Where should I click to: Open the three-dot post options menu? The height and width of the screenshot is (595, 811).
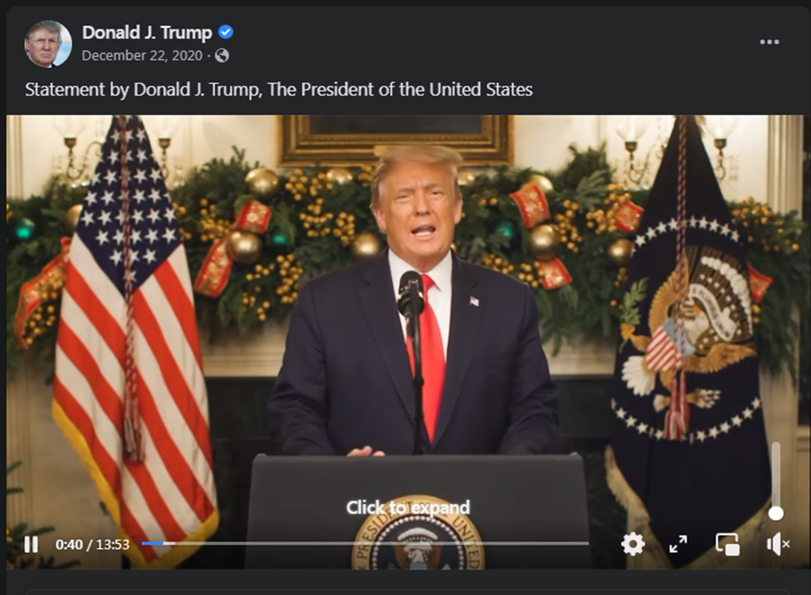(769, 42)
